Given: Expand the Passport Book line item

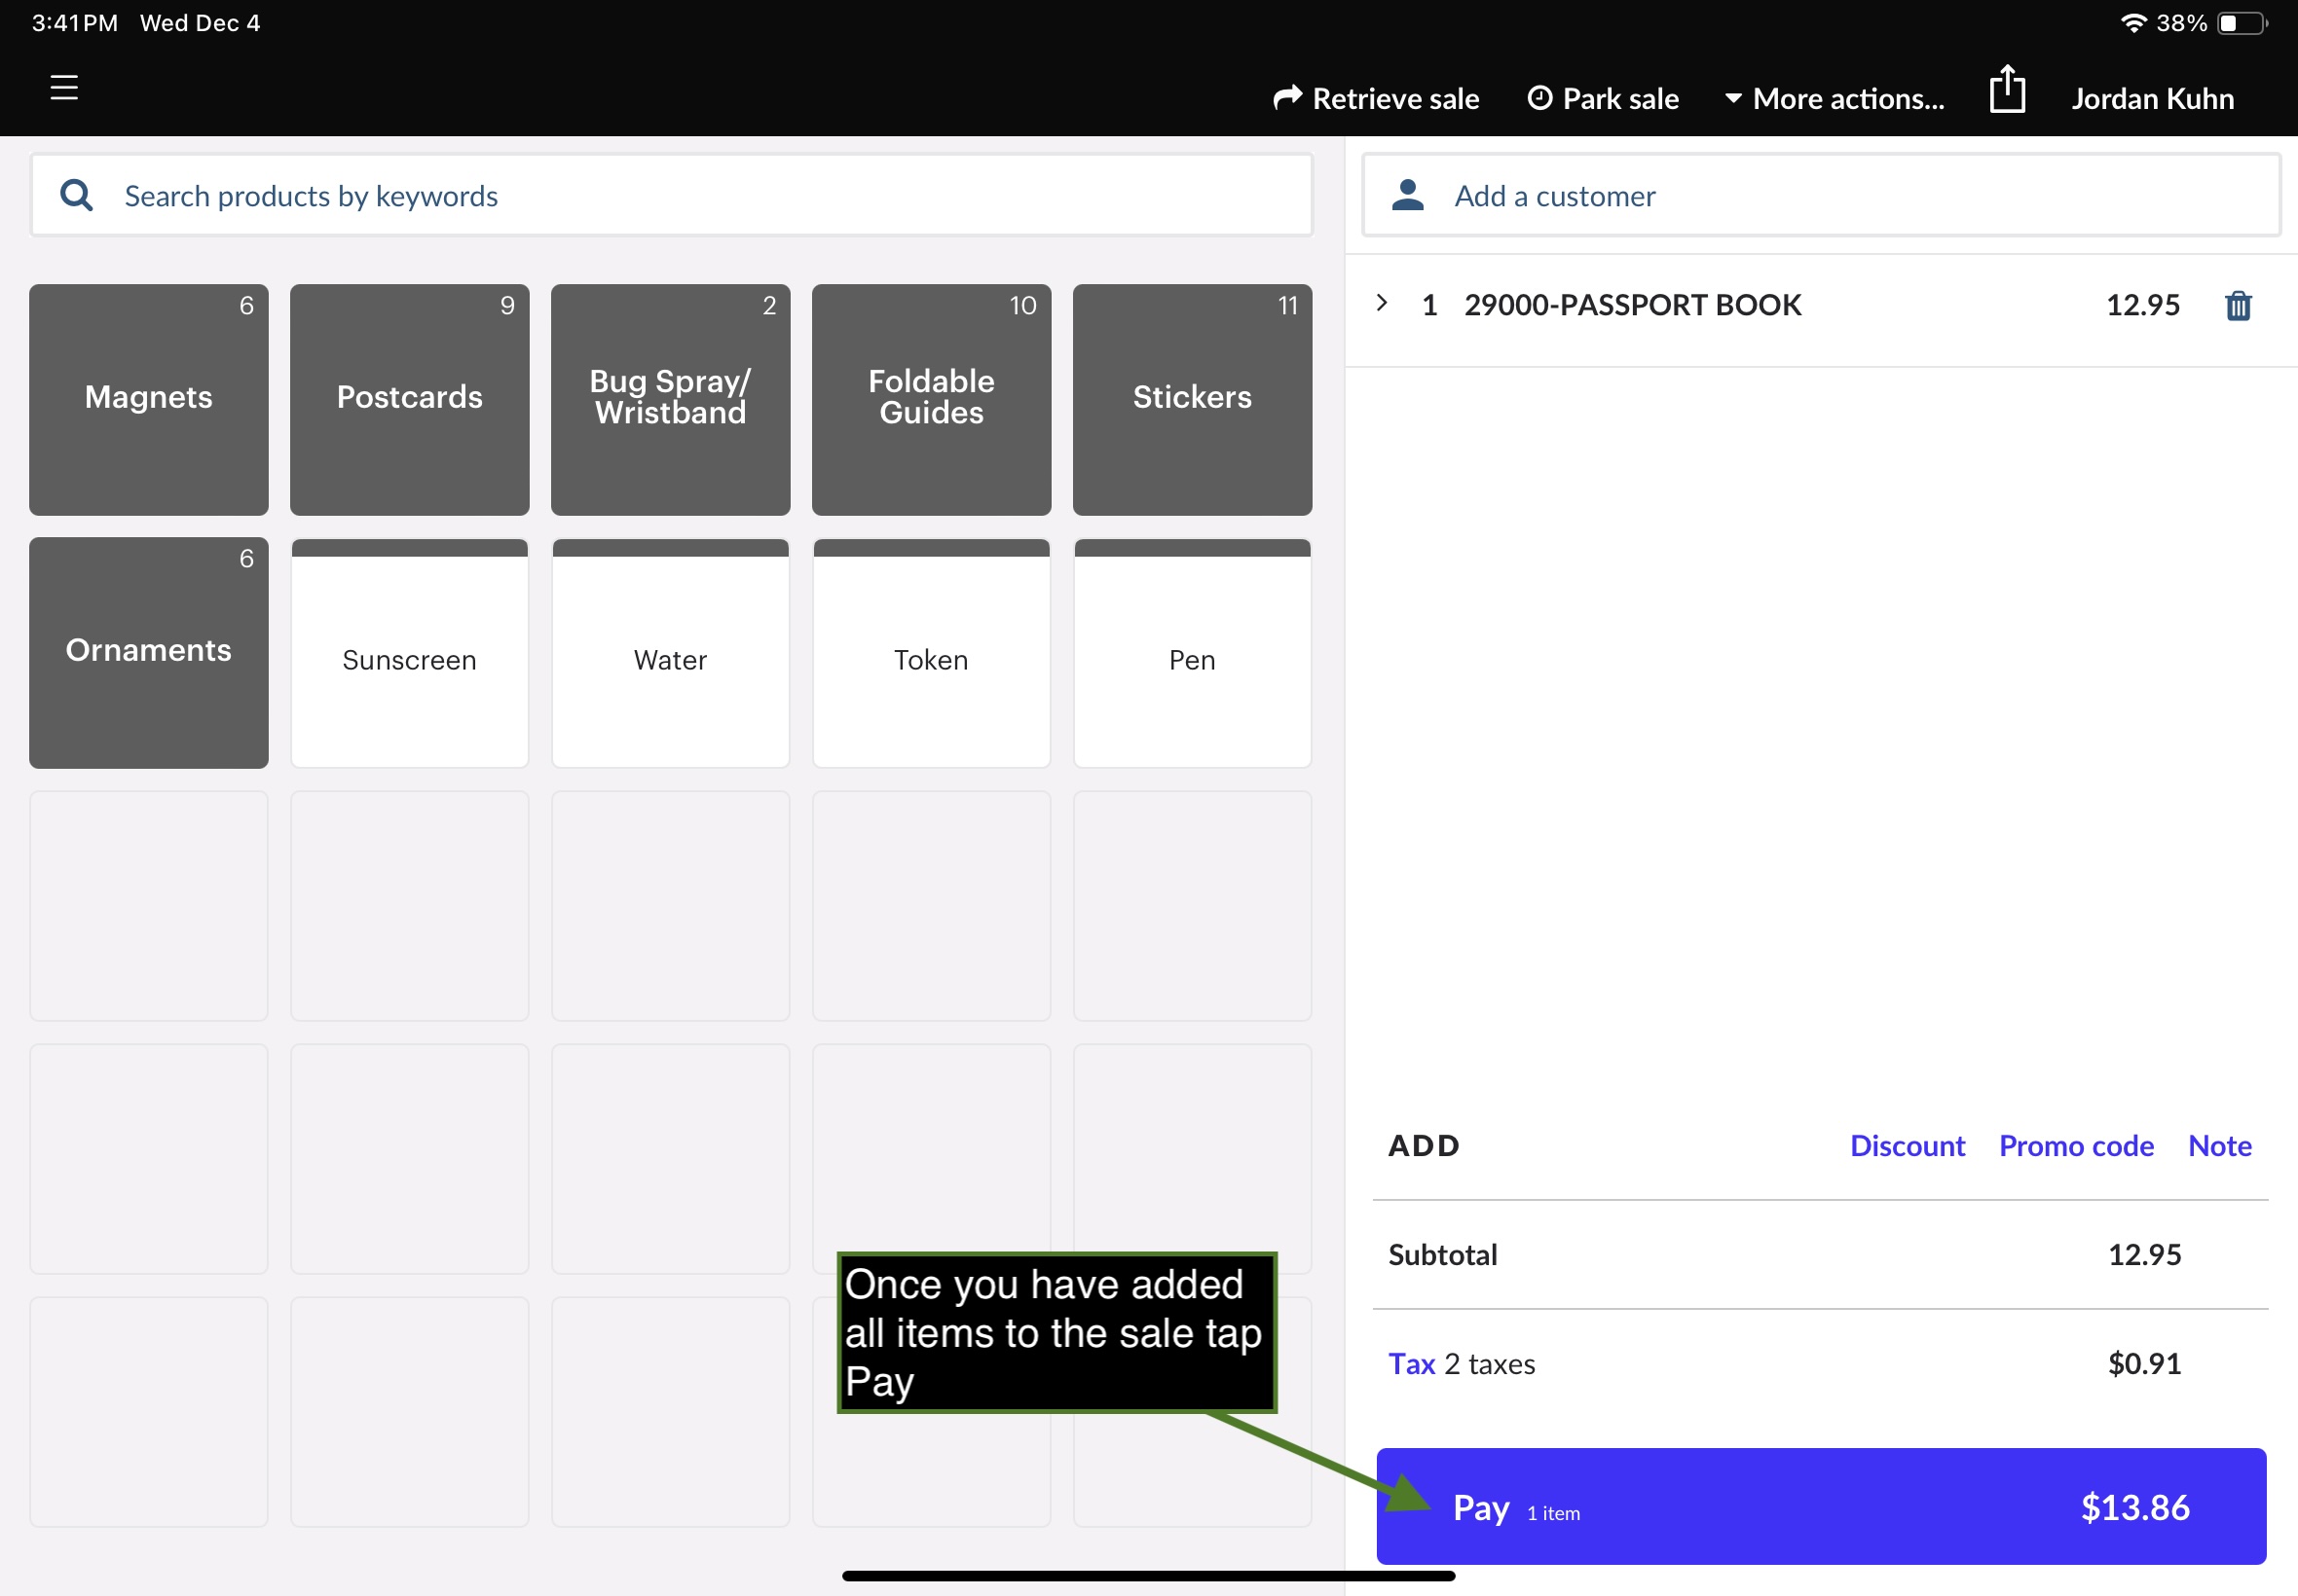Looking at the screenshot, I should click(x=1382, y=303).
